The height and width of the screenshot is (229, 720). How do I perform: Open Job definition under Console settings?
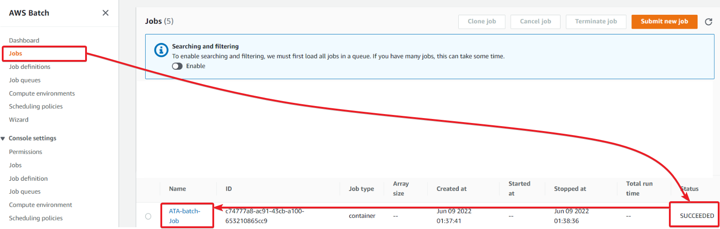coord(28,178)
